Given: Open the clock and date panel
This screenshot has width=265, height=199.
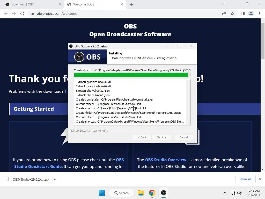Looking at the screenshot, I should click(x=253, y=193).
